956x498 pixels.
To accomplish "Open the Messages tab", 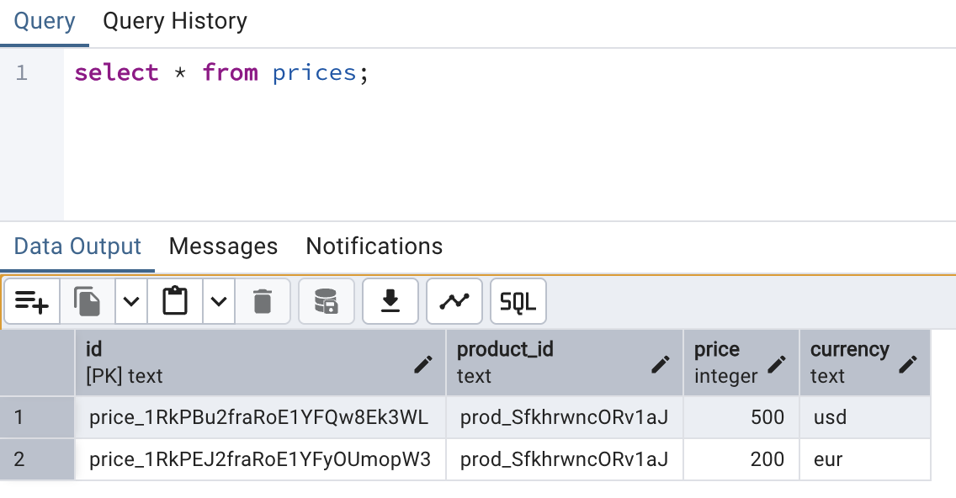I will click(x=223, y=246).
